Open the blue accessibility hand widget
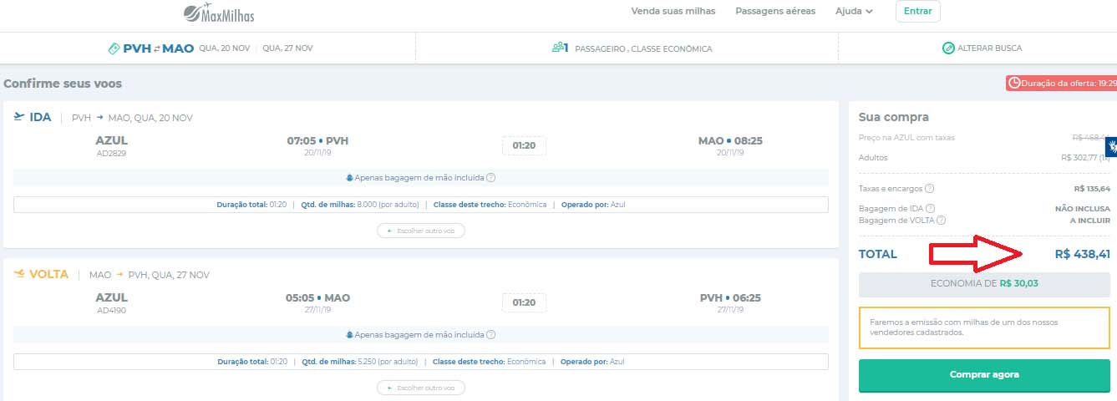Screen dimensions: 1117x401 1111,146
